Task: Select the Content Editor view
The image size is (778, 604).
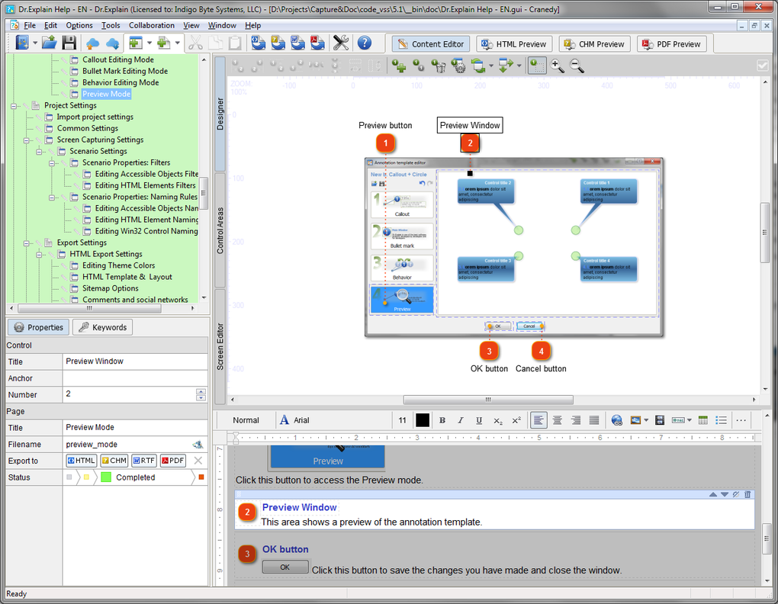Action: click(x=431, y=44)
